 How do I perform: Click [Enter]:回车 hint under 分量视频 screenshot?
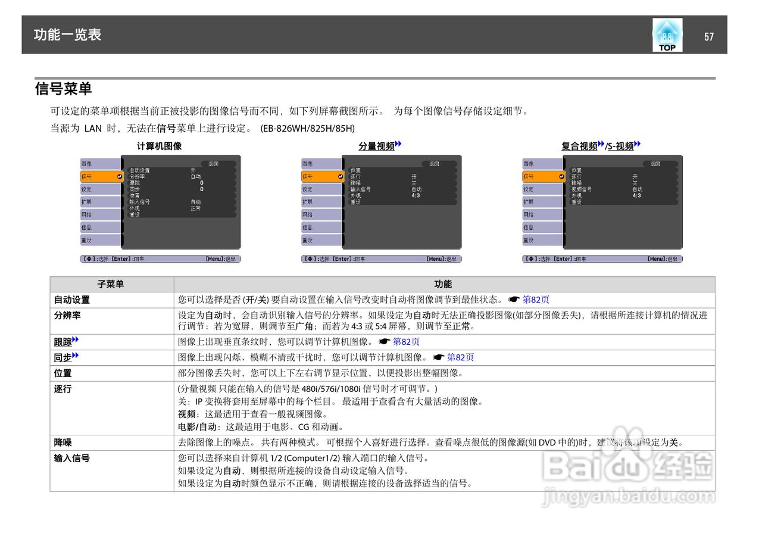tap(349, 259)
